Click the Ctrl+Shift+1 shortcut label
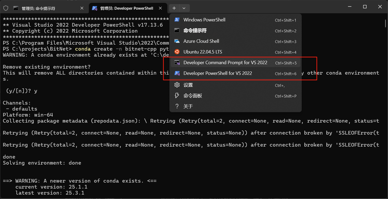Screen dimensions: 388x199 click(286, 20)
